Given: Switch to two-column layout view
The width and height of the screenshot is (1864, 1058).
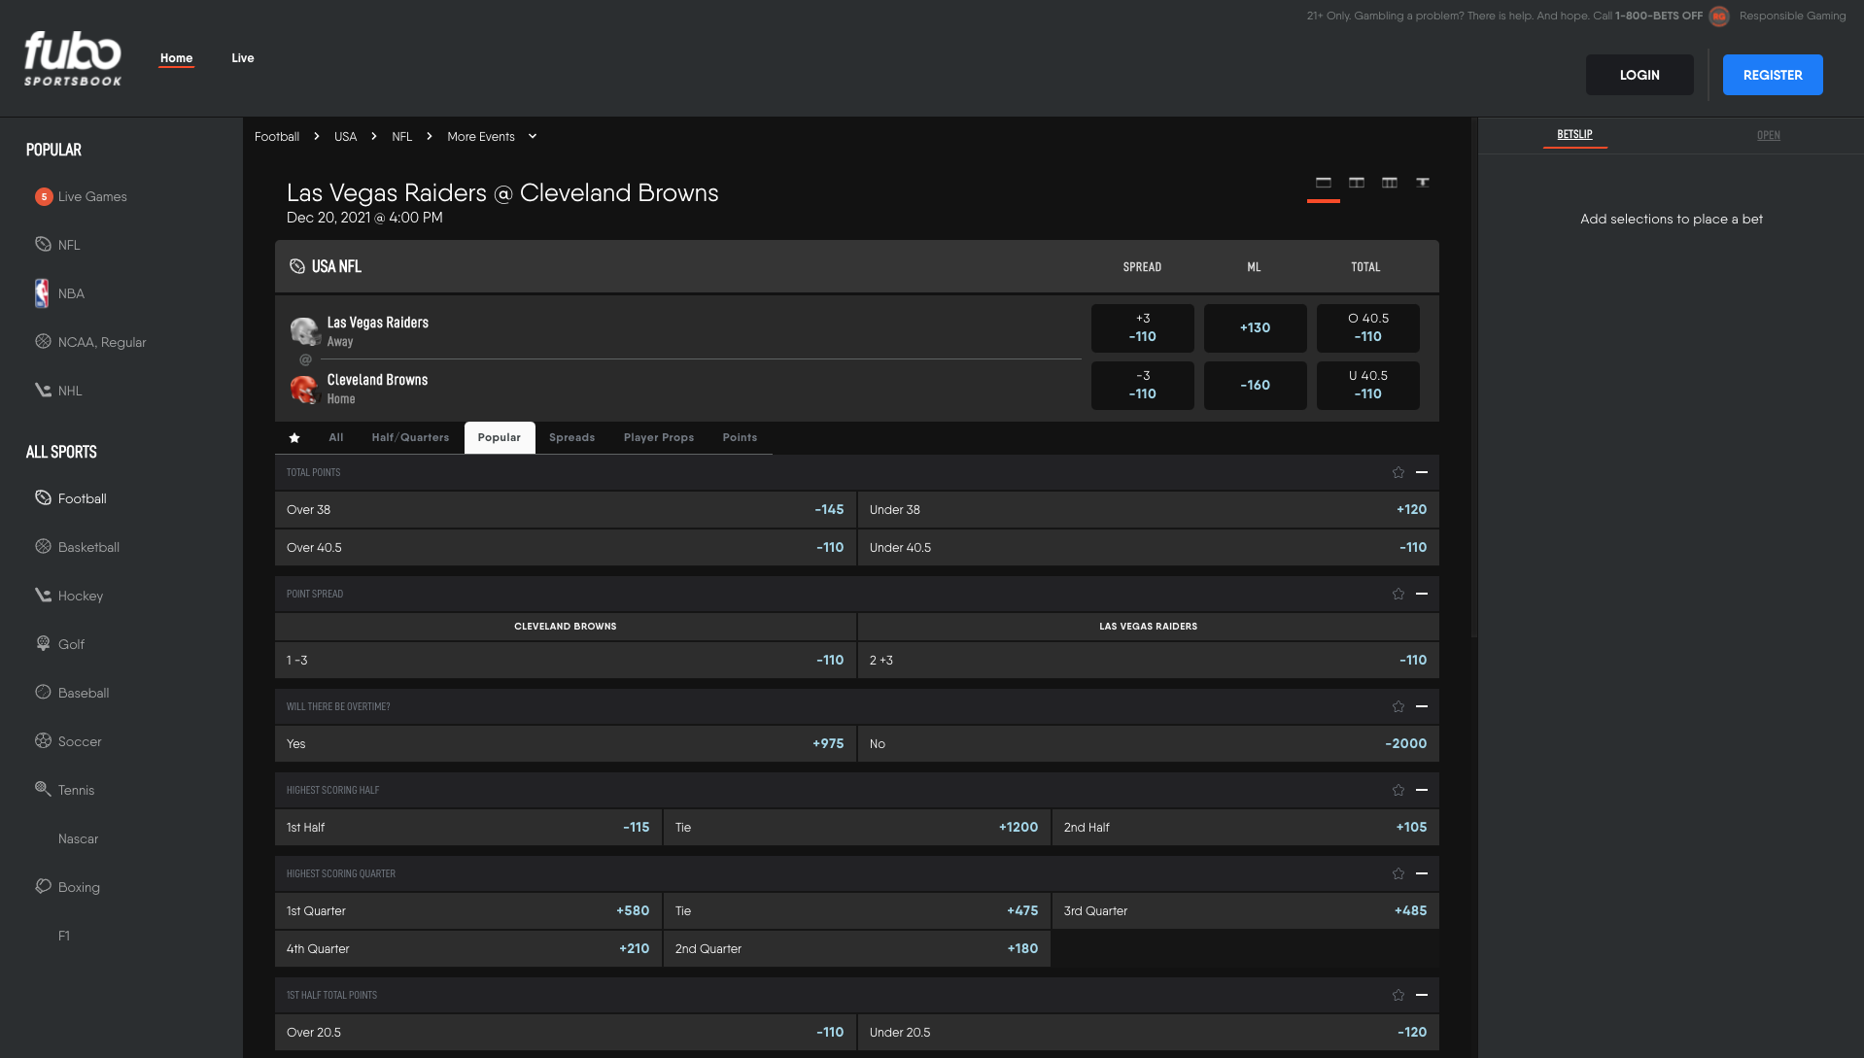Looking at the screenshot, I should [x=1356, y=183].
